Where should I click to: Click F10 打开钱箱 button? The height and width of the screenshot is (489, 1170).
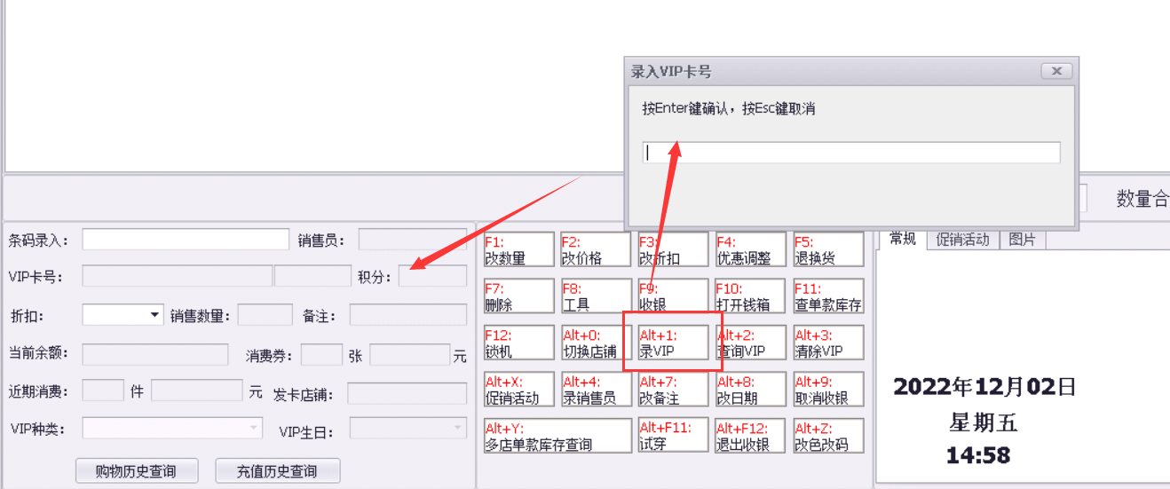pyautogui.click(x=751, y=296)
